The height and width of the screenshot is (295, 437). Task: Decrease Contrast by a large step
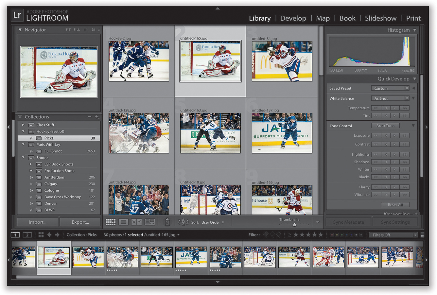click(x=376, y=144)
